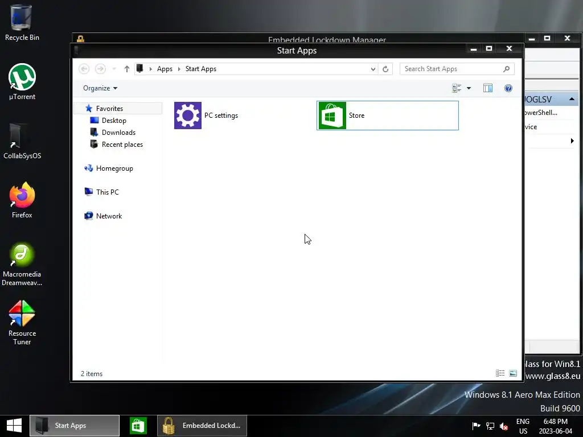Click the '2 items' status text

point(92,374)
